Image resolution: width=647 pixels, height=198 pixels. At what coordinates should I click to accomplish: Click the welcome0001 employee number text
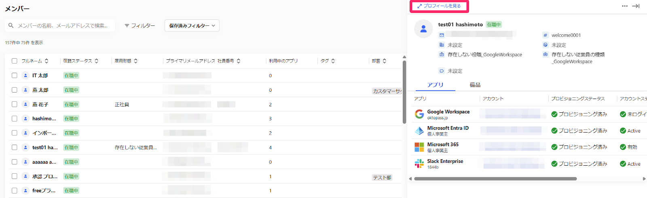pyautogui.click(x=566, y=35)
